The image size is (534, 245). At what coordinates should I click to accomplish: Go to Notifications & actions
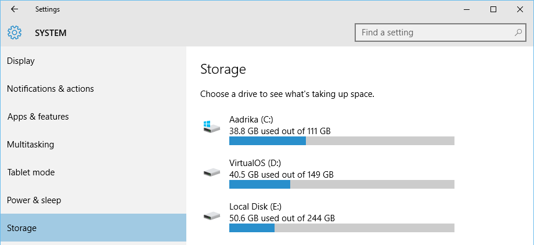click(x=93, y=89)
